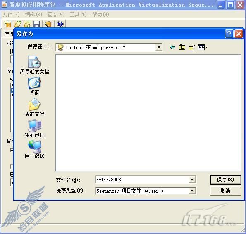Click the Open package folder toolbar icon
246x234 pixels.
[17, 24]
